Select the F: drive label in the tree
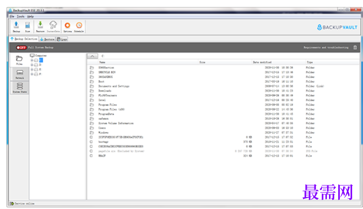 (x=41, y=74)
